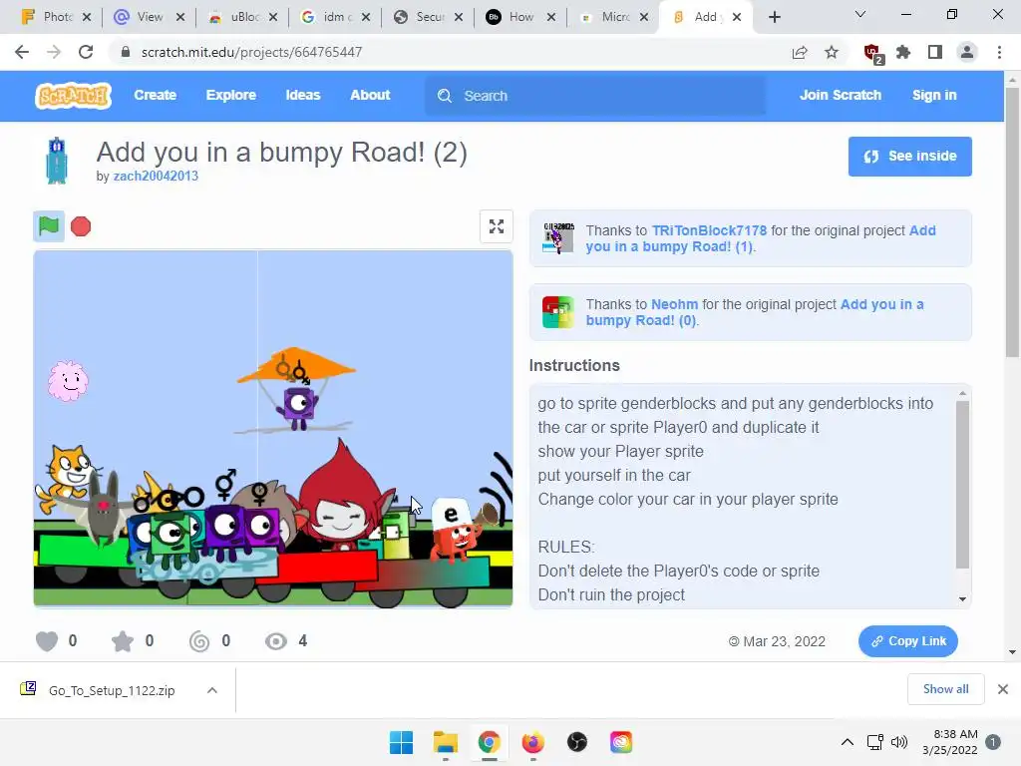Open the About page

pyautogui.click(x=370, y=95)
